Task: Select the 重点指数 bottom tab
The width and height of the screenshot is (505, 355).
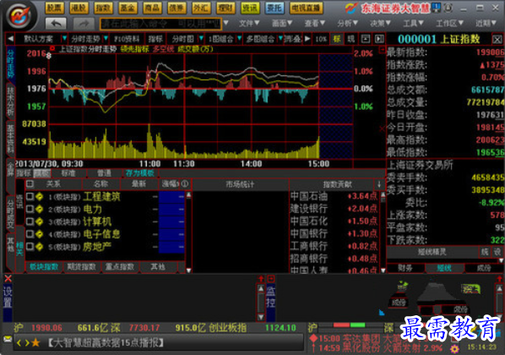Action: tap(119, 267)
